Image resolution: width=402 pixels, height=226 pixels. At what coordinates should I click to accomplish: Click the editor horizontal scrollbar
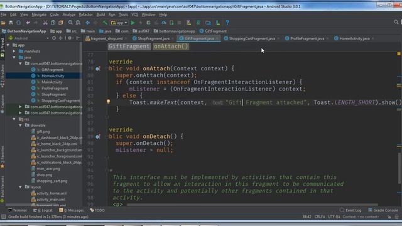[253, 205]
